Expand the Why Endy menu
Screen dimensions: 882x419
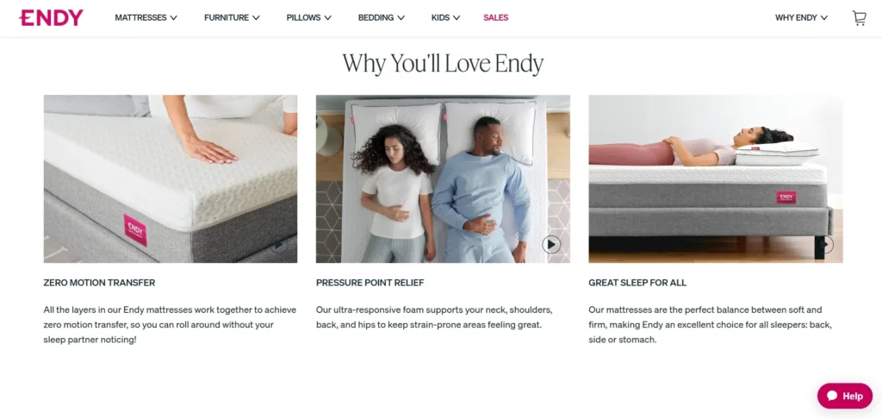click(x=801, y=17)
